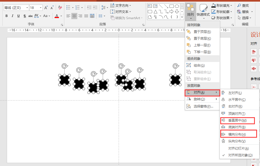Open font dialog launcher in 字体 group
Screen dimensions: 260x166
pyautogui.click(x=62, y=25)
